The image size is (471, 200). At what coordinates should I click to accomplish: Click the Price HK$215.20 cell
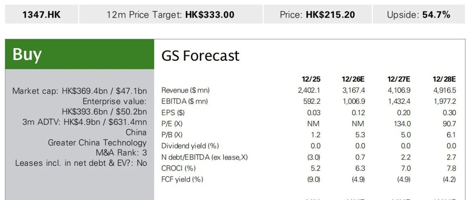click(318, 14)
